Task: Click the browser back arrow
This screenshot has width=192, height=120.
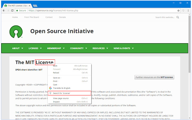Action: pyautogui.click(x=4, y=10)
